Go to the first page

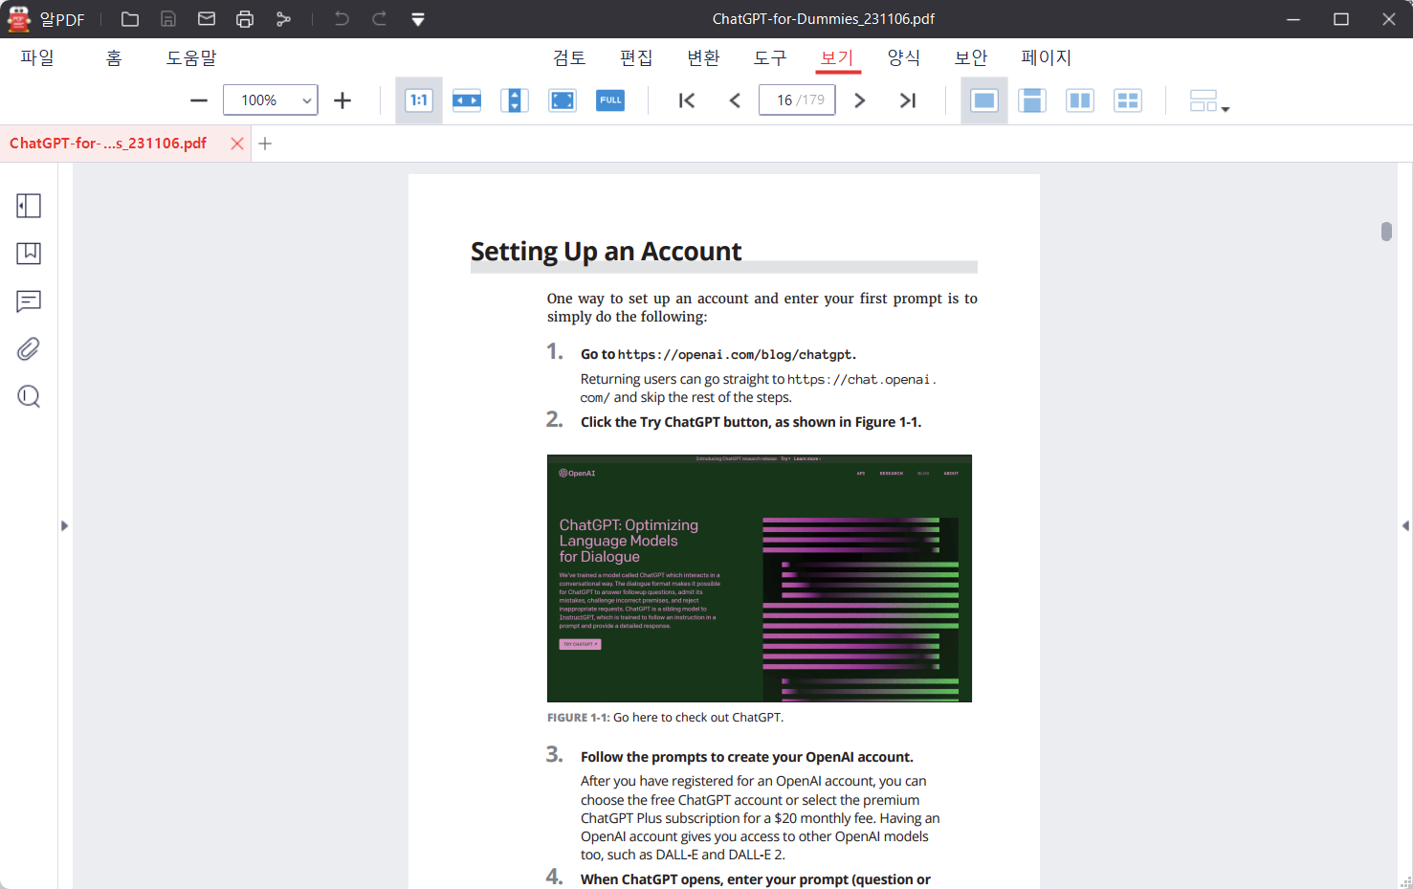point(687,100)
